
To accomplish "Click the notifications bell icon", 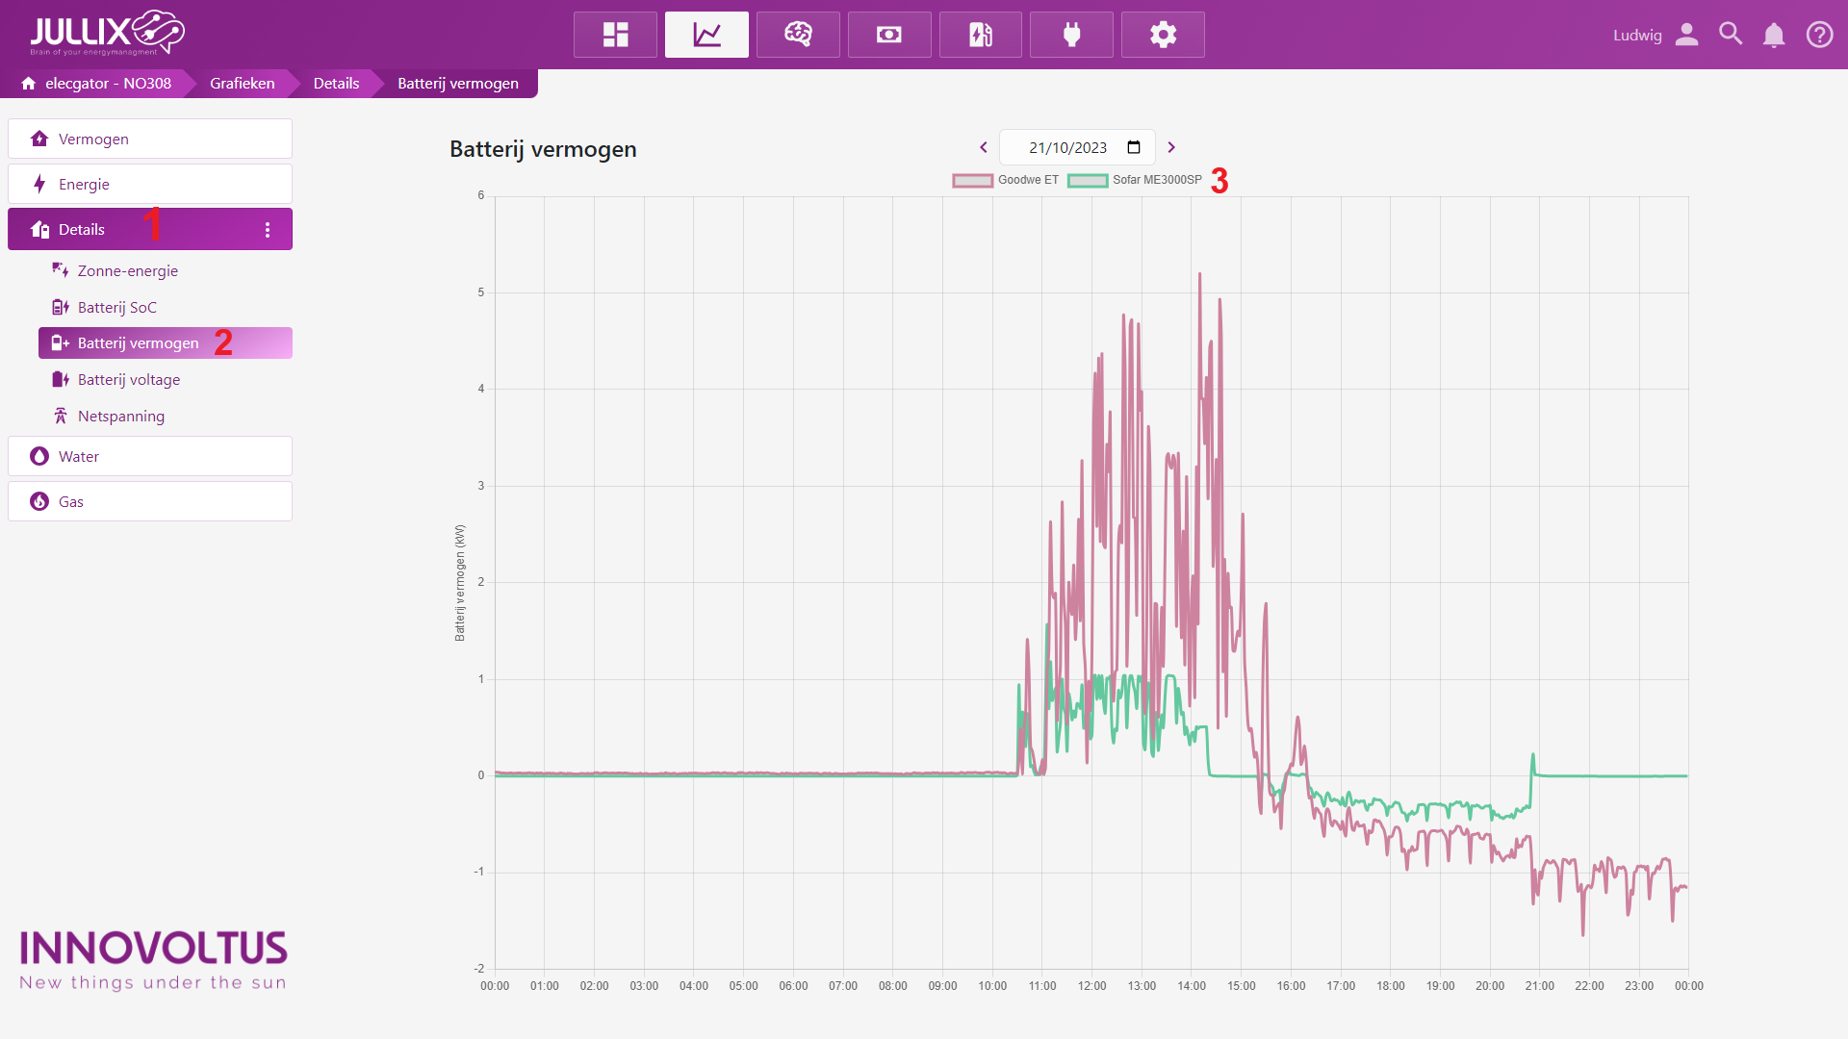I will click(1773, 36).
